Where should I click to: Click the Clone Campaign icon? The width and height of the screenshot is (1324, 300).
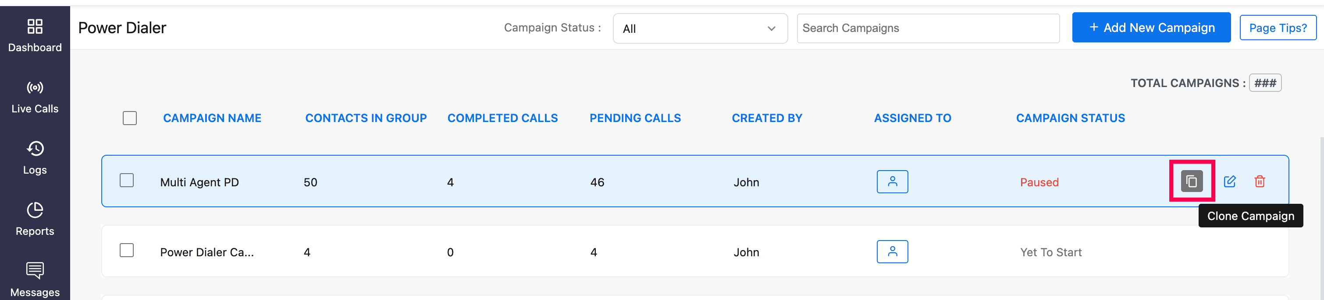tap(1192, 181)
